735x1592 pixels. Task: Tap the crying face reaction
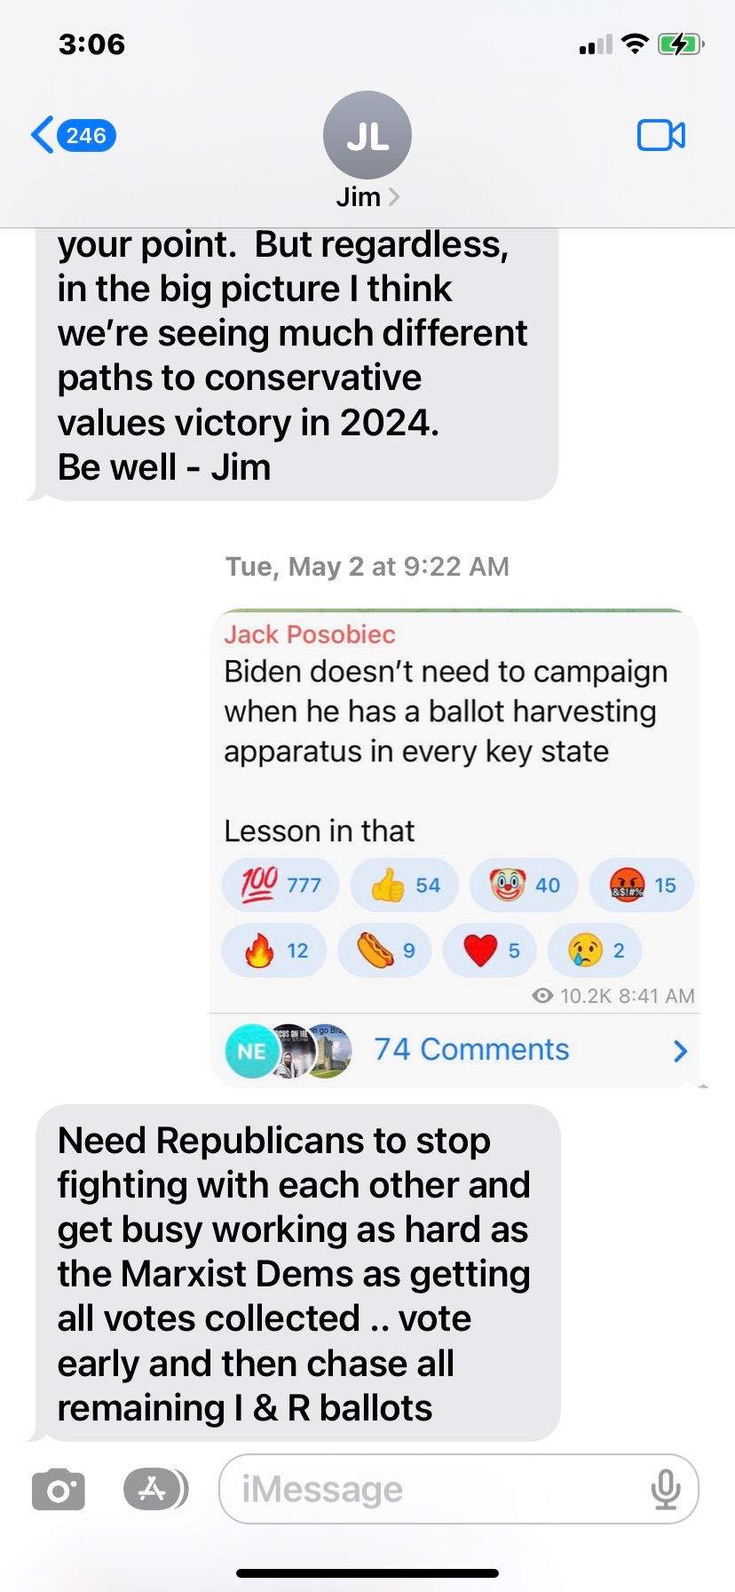pos(595,951)
